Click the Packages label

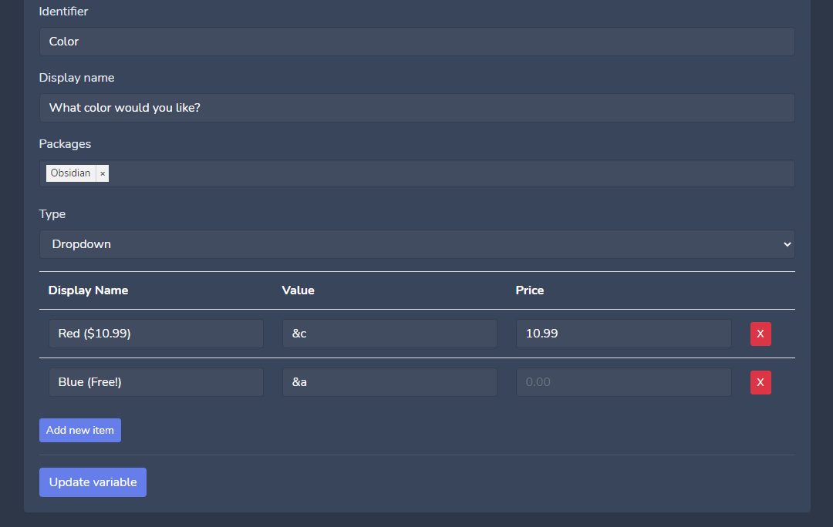(x=65, y=144)
